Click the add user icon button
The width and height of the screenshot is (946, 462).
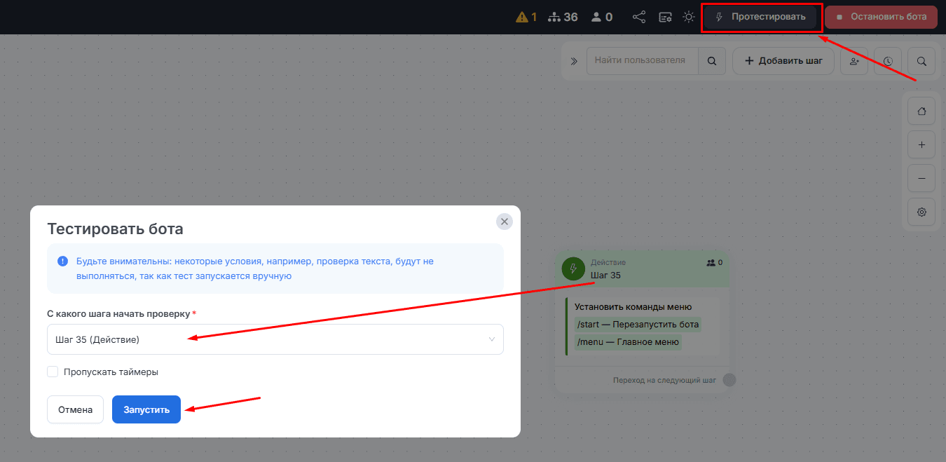coord(854,61)
